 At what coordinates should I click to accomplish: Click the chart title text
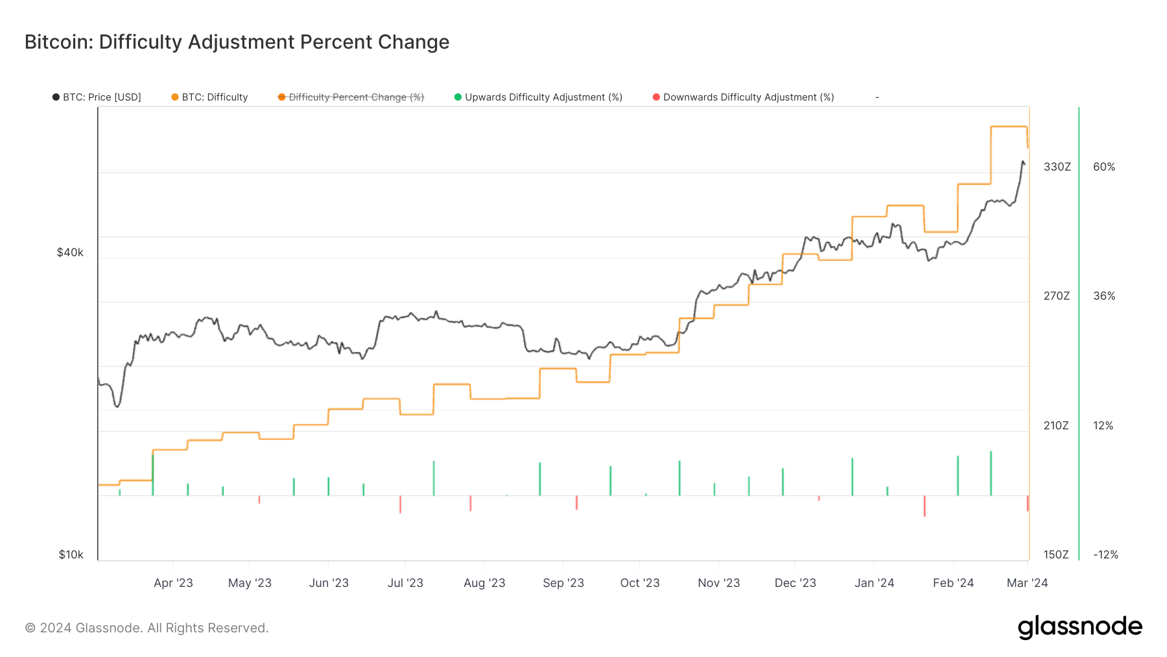pyautogui.click(x=237, y=42)
